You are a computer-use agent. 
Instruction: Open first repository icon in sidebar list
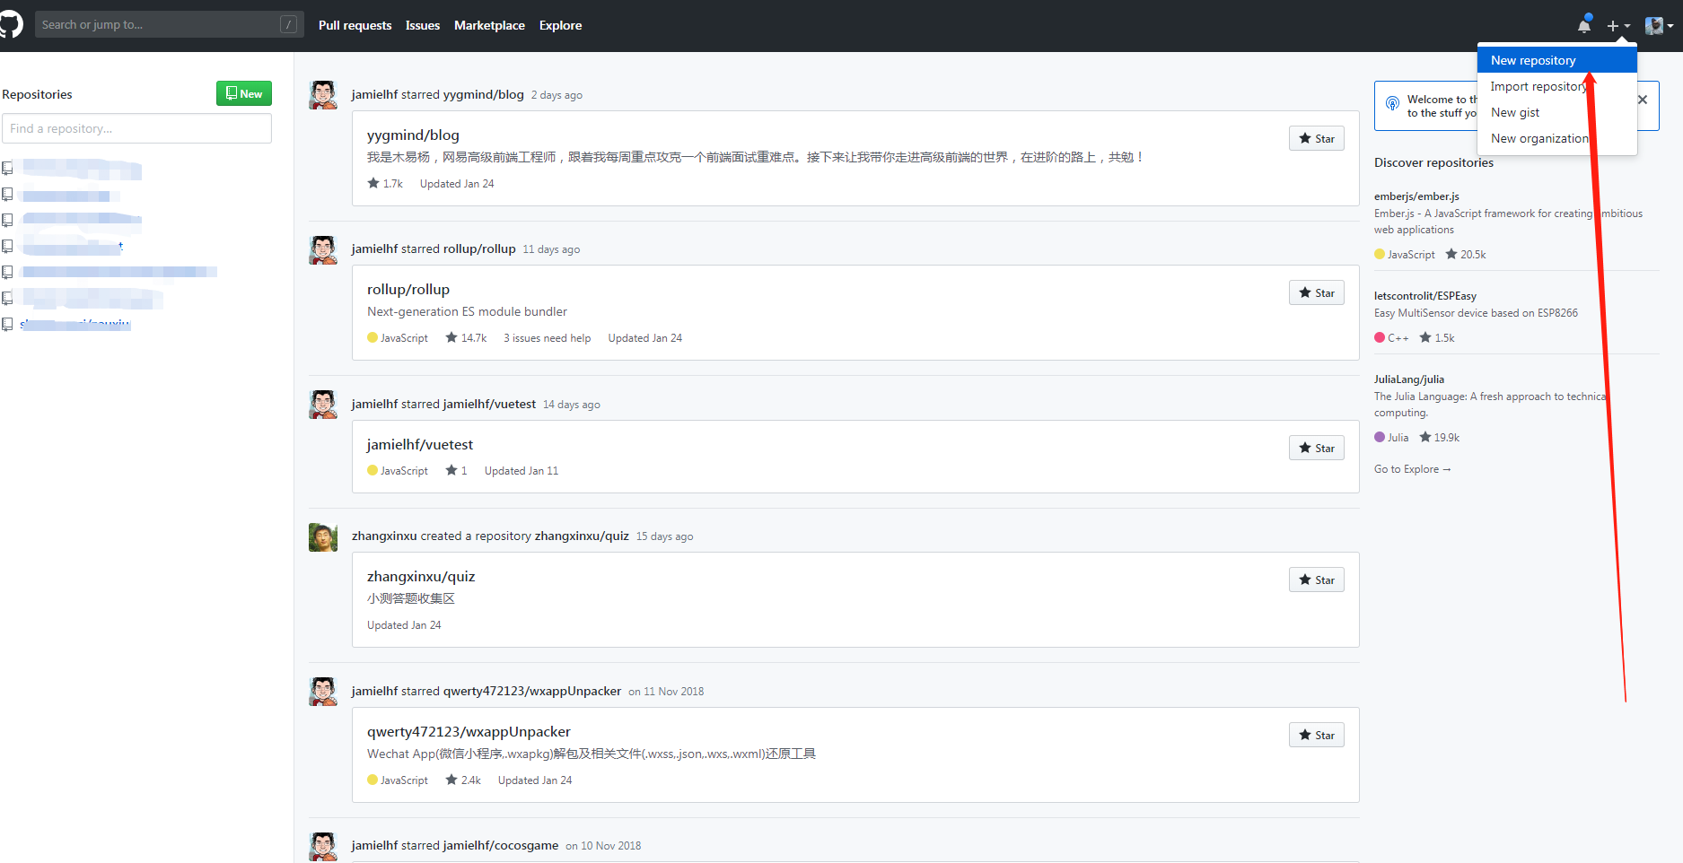(7, 168)
